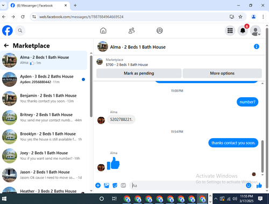Click More options button
The image size is (269, 204).
coord(222,73)
